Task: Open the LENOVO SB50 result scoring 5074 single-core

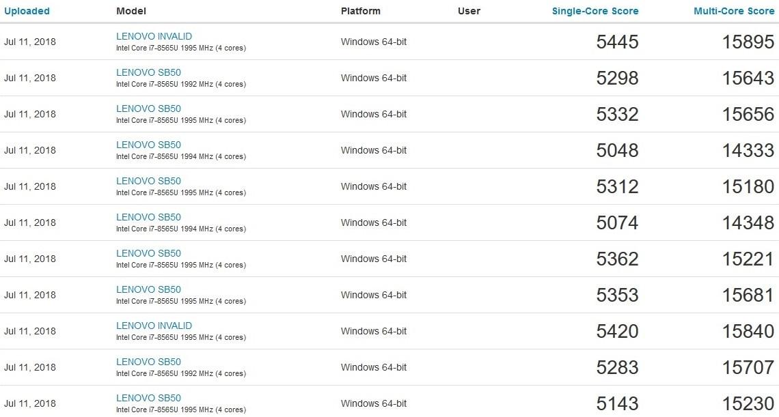Action: 148,216
